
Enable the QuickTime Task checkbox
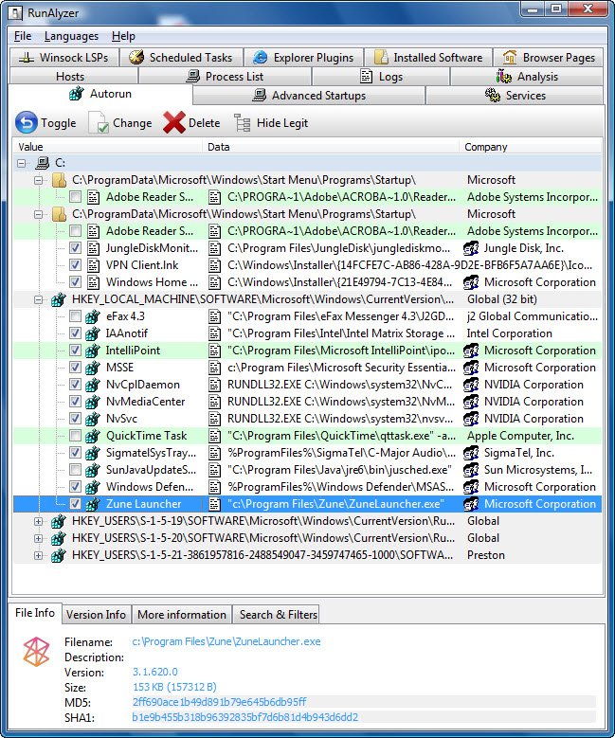point(75,436)
